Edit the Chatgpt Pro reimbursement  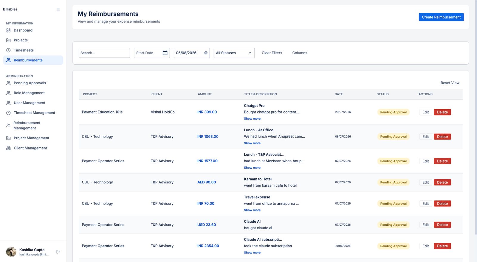425,112
